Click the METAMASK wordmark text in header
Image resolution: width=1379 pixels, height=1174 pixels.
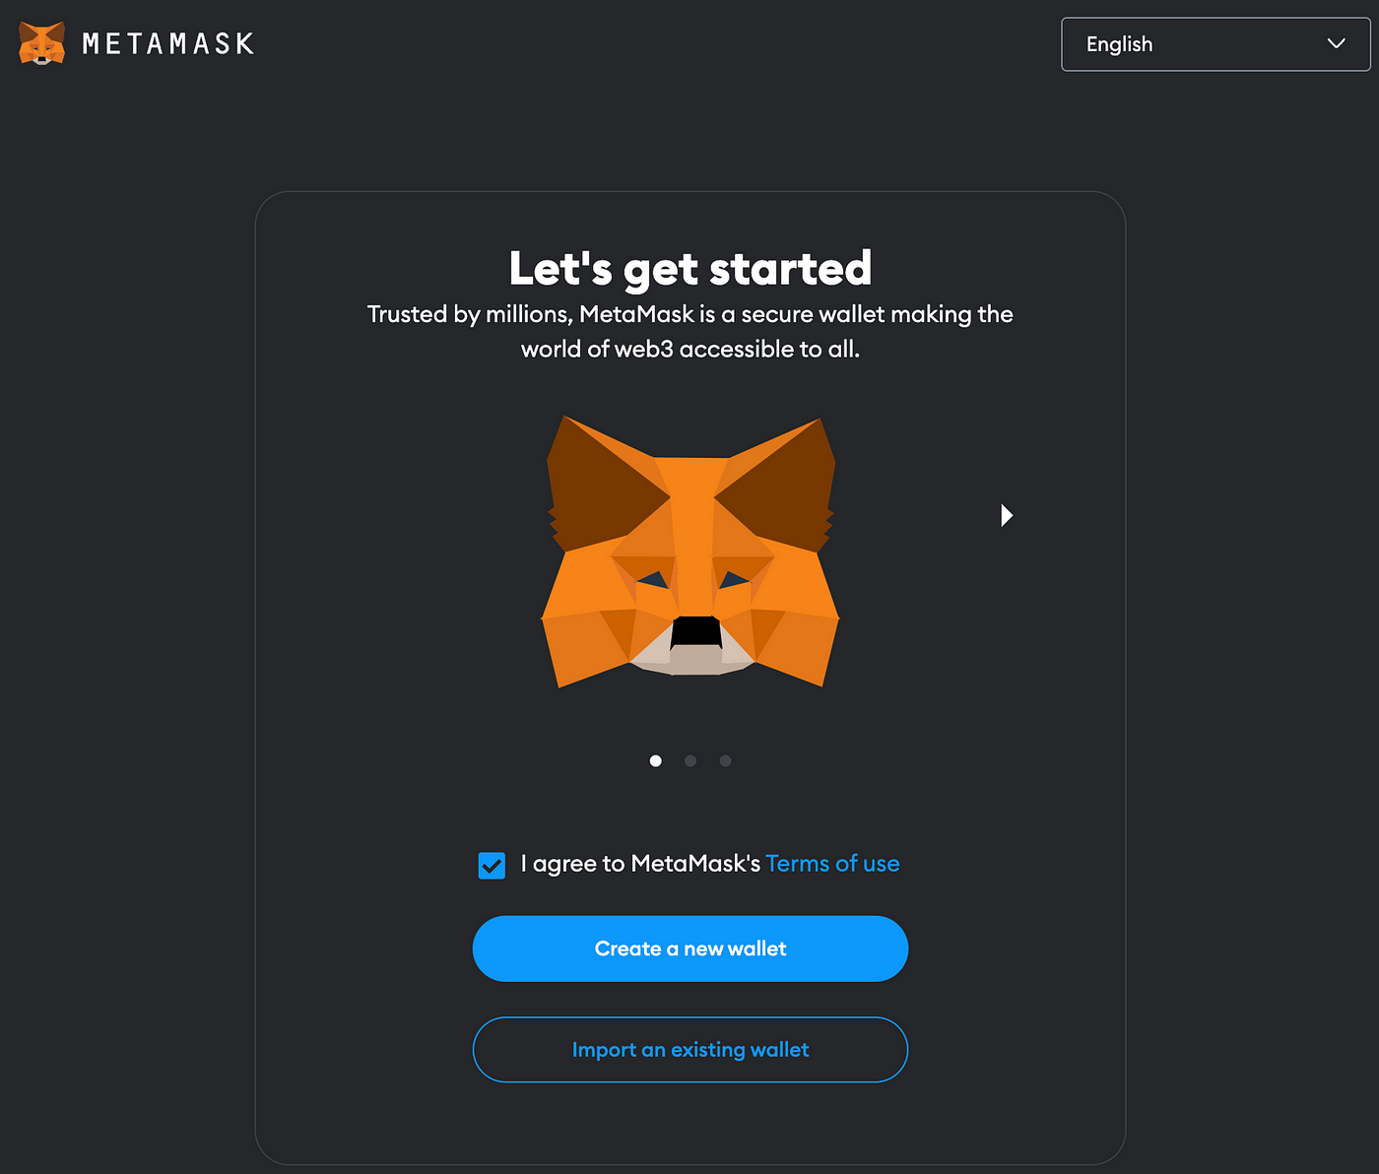[x=168, y=44]
